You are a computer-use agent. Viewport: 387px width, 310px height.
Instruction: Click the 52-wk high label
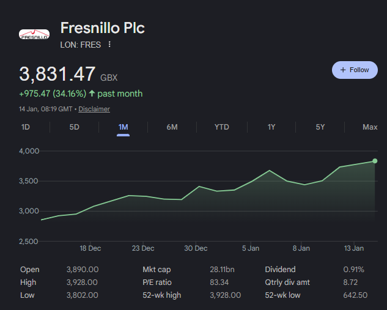coord(161,295)
